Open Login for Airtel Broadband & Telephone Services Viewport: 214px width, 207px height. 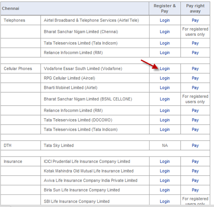click(x=165, y=20)
